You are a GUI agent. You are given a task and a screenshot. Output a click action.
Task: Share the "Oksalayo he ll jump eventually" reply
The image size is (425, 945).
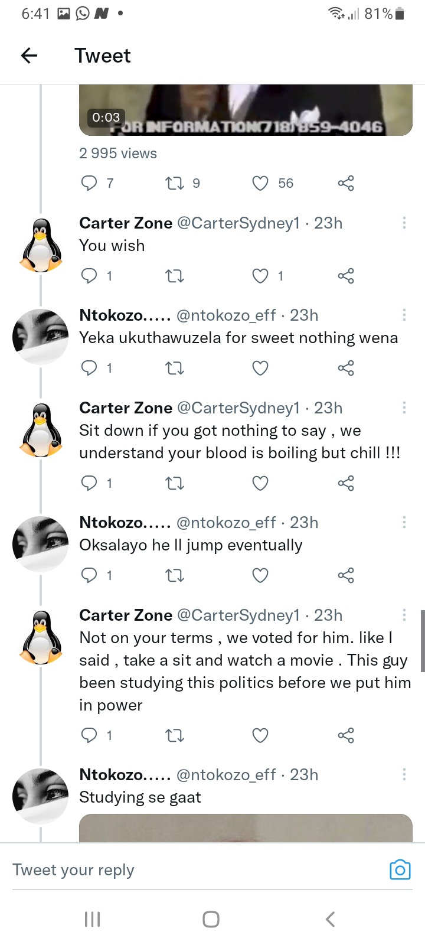[346, 575]
